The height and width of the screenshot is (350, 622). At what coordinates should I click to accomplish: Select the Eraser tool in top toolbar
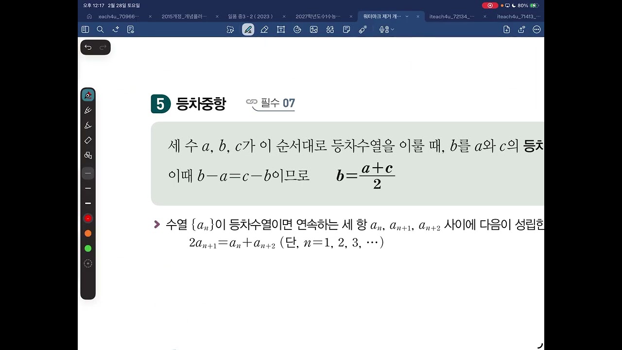(264, 30)
